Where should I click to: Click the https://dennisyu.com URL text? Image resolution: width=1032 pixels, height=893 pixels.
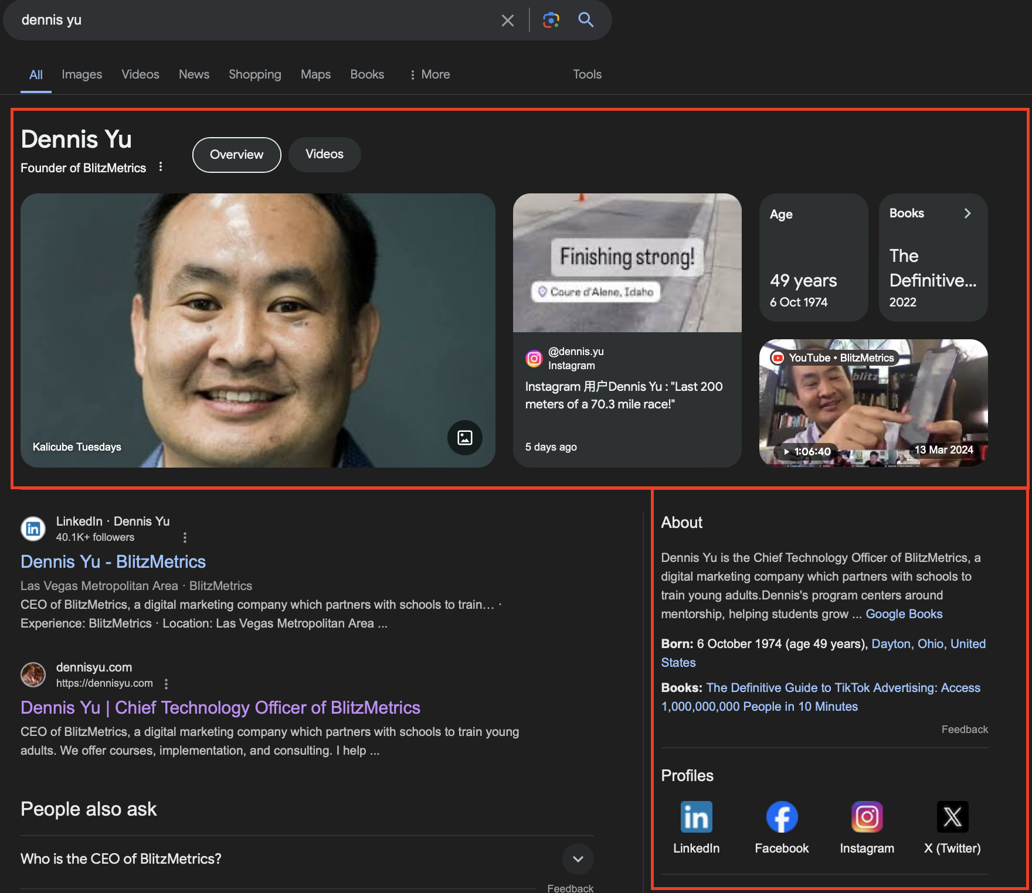pyautogui.click(x=104, y=683)
